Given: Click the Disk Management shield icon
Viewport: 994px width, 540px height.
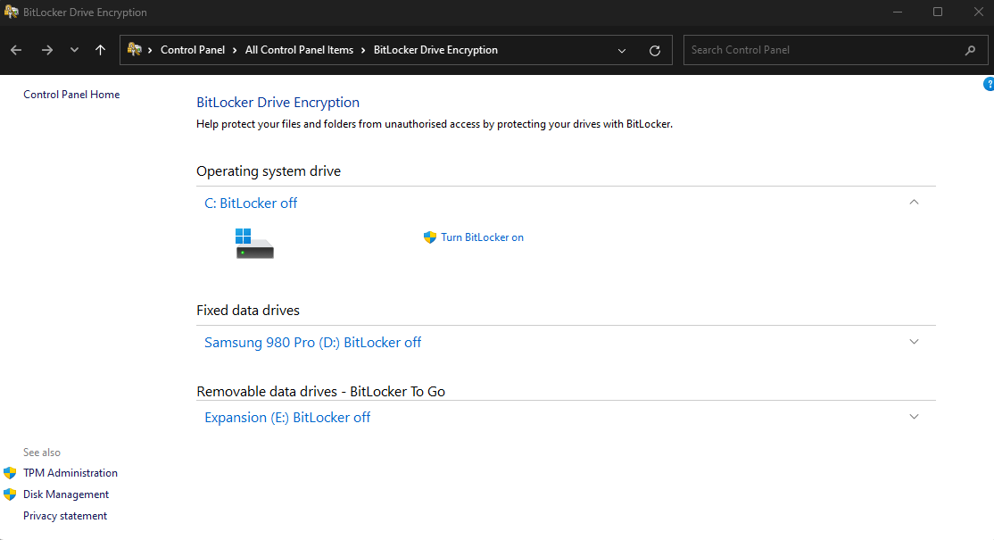Looking at the screenshot, I should pyautogui.click(x=11, y=494).
